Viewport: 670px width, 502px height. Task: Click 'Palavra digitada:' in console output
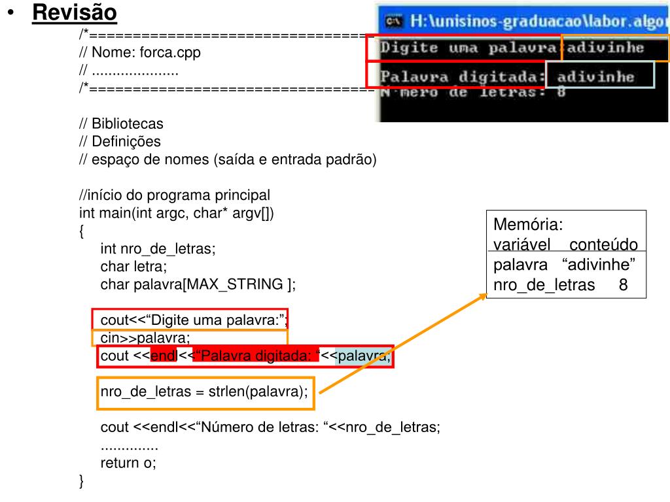463,77
